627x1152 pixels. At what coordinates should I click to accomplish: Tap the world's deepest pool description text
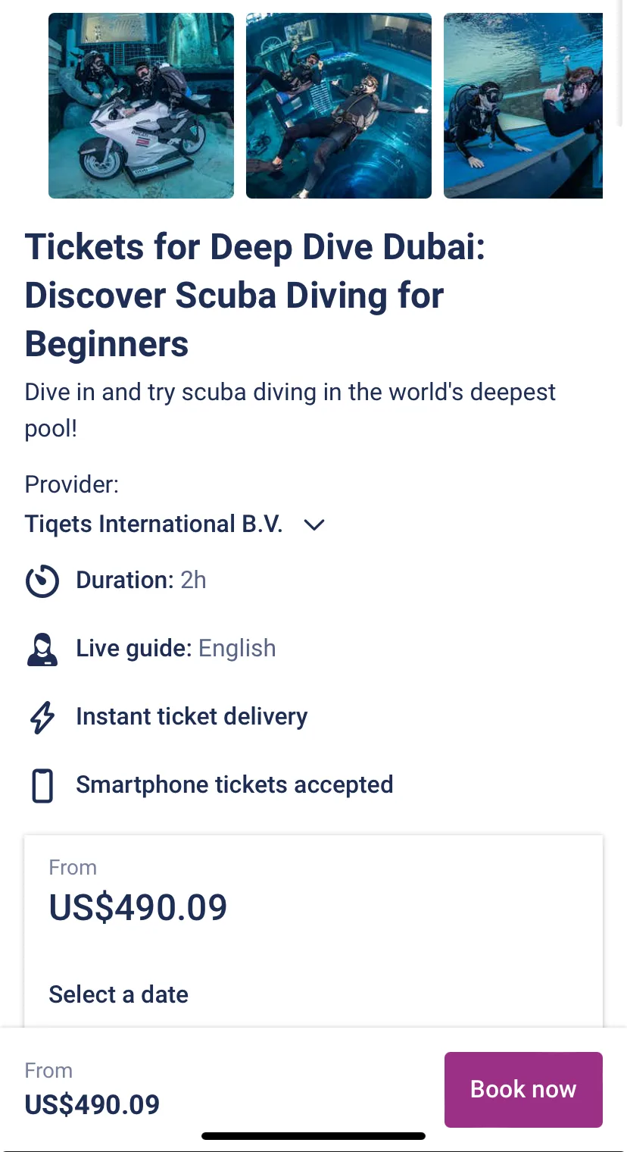pos(290,410)
